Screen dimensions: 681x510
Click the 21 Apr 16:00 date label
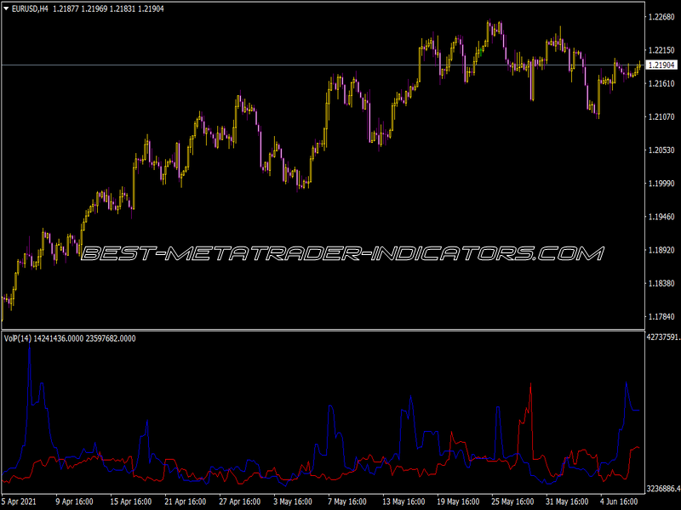click(x=186, y=501)
